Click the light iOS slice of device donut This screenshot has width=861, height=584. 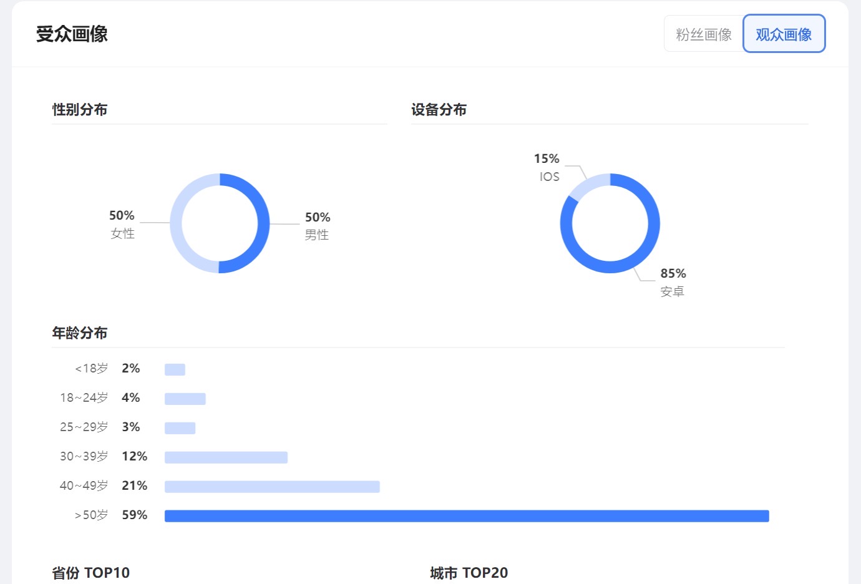pos(588,185)
